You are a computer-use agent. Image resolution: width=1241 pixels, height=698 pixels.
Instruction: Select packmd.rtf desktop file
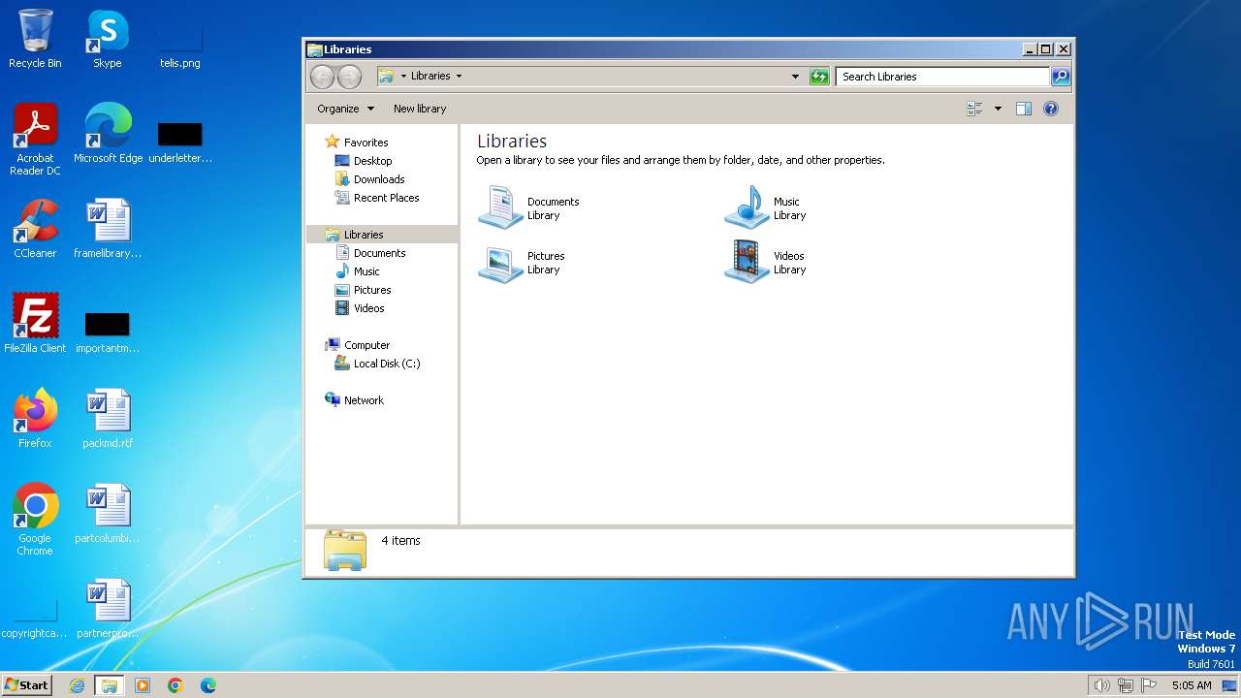(x=108, y=419)
